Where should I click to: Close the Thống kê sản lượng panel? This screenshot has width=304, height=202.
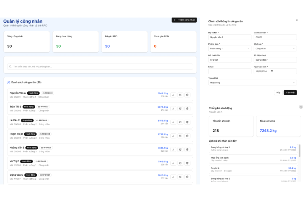click(301, 107)
